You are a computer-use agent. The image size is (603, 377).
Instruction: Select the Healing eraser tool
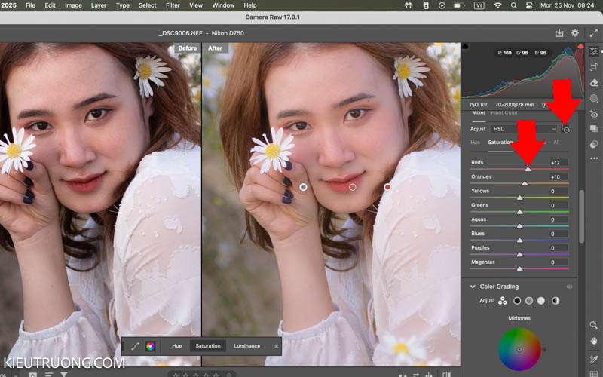[594, 83]
